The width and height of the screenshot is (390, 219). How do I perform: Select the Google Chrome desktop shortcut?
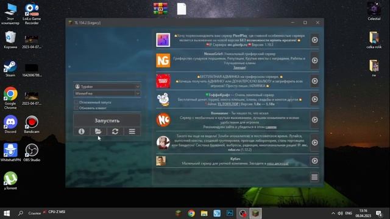[10, 98]
